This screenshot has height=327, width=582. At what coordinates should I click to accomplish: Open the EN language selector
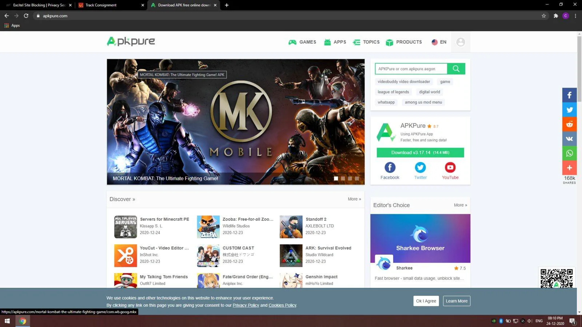click(439, 42)
